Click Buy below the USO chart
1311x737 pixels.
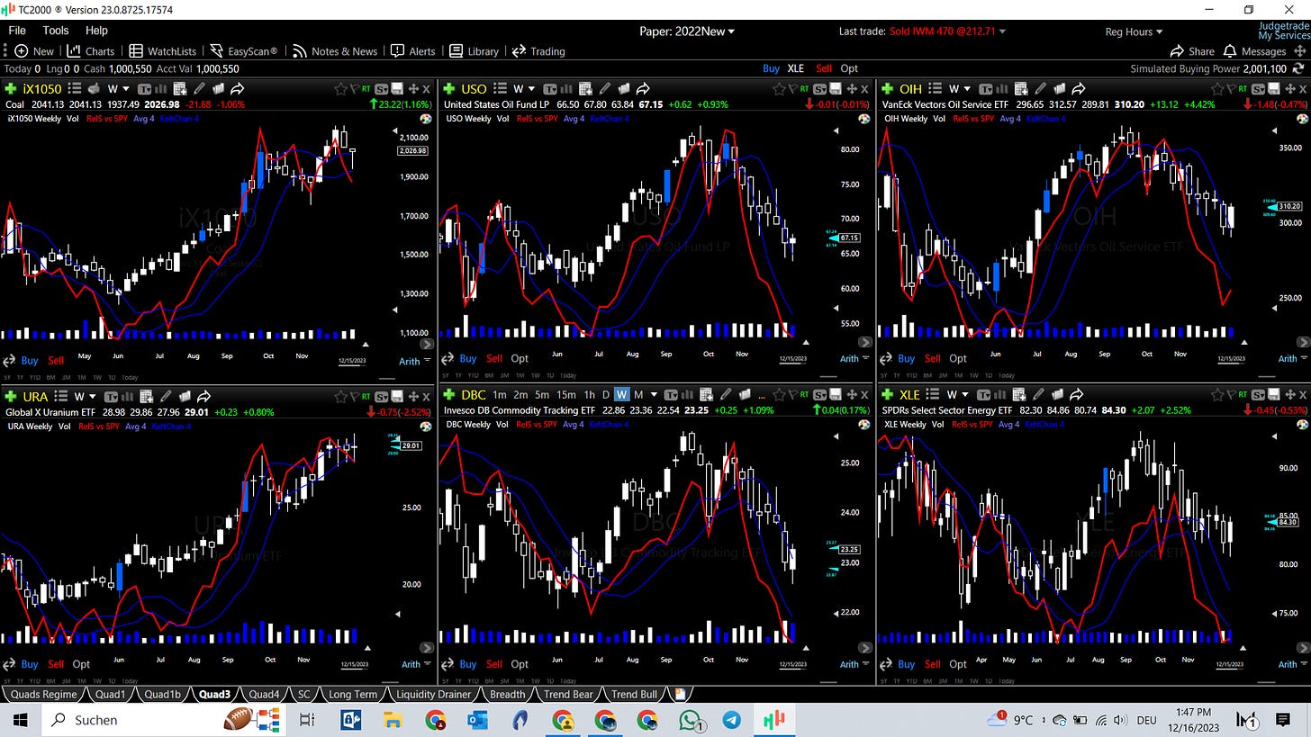(467, 358)
